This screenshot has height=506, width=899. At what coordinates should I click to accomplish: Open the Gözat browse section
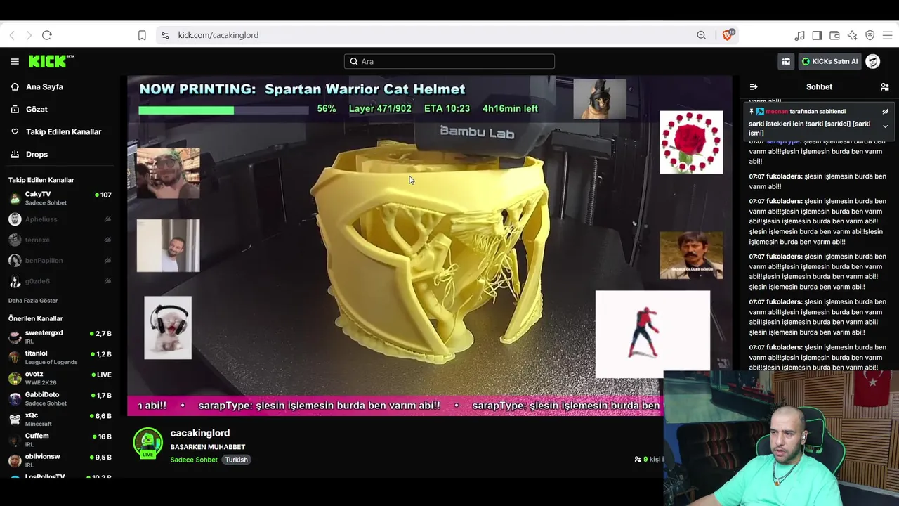(x=37, y=109)
